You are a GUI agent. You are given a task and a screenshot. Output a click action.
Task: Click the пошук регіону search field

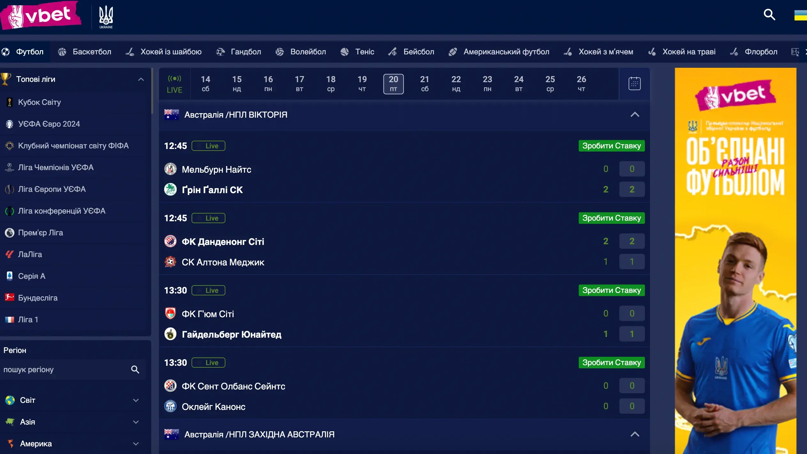click(x=64, y=370)
